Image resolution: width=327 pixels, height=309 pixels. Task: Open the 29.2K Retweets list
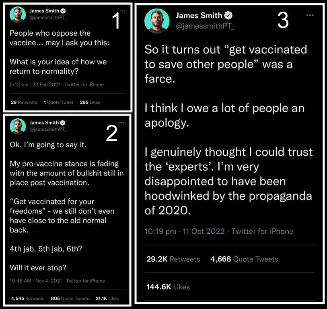pos(173,259)
